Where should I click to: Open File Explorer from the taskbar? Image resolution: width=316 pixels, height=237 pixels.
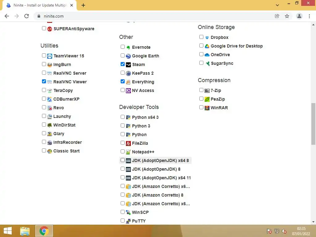[25, 231]
